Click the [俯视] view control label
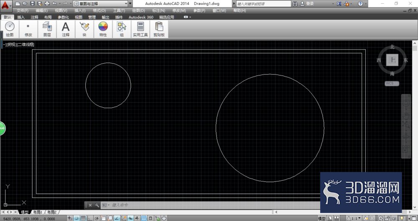This screenshot has width=418, height=221. (11, 45)
